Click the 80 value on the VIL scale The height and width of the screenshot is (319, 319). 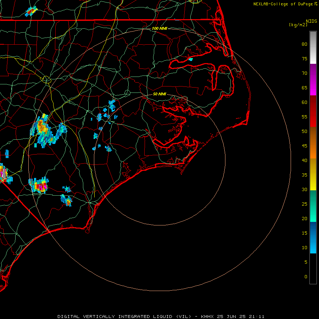tap(304, 44)
